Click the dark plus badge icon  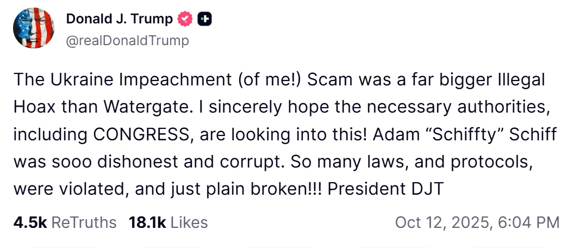coord(205,20)
